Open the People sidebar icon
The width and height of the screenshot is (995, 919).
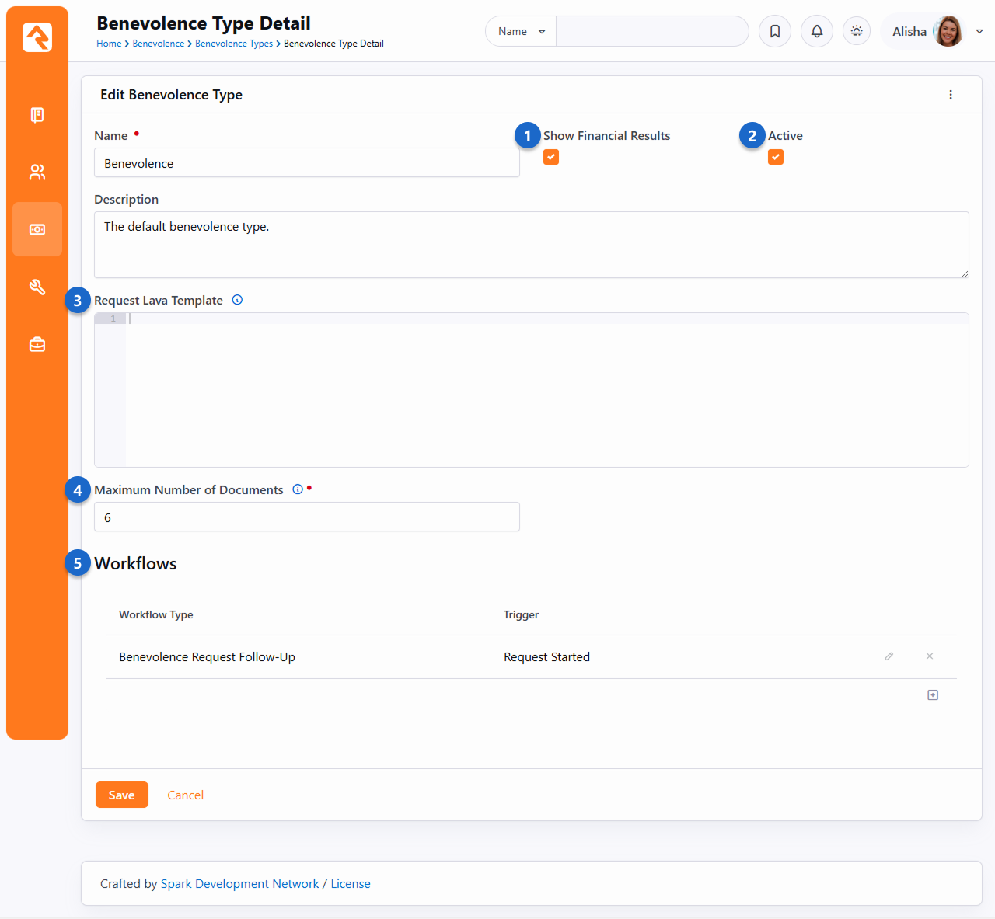point(37,172)
